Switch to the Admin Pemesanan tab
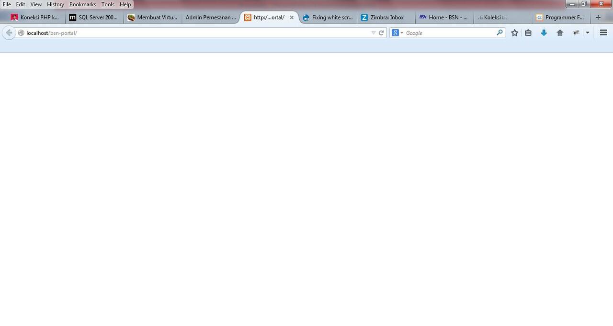Screen dimensions: 613x326 pyautogui.click(x=211, y=17)
